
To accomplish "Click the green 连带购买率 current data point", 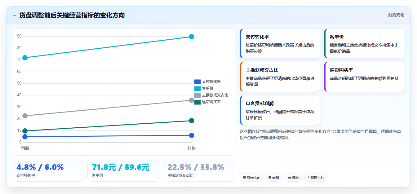I will 25,131.
